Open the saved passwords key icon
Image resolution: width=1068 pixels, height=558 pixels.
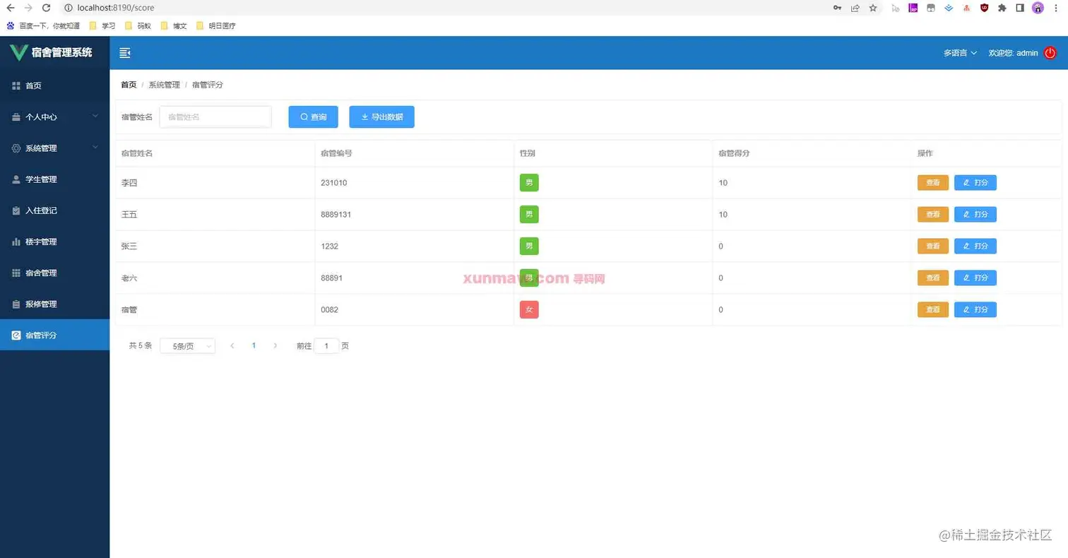pos(837,8)
